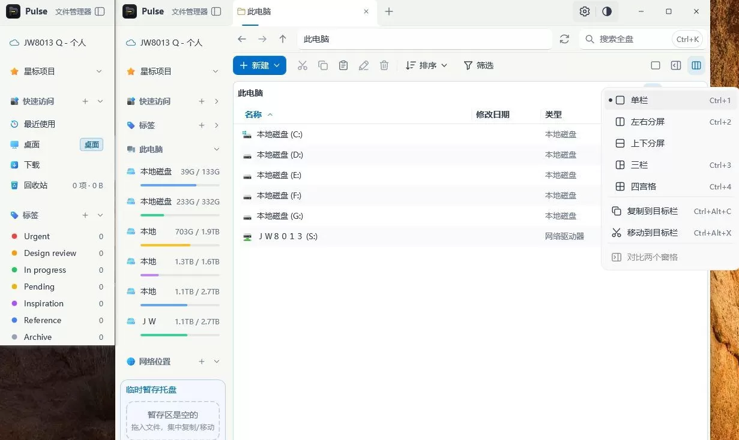The width and height of the screenshot is (739, 440).
Task: Toggle sidebar panel in left window header
Action: click(100, 11)
